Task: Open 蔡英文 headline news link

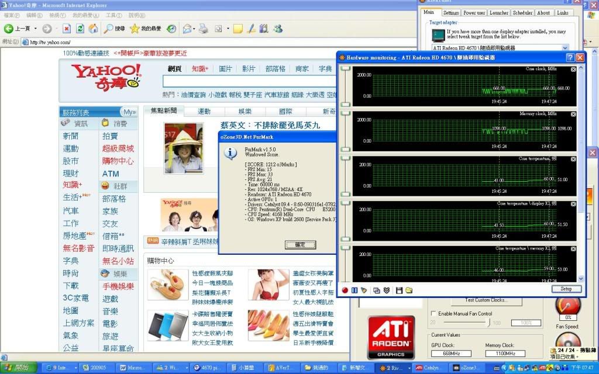Action: (270, 125)
